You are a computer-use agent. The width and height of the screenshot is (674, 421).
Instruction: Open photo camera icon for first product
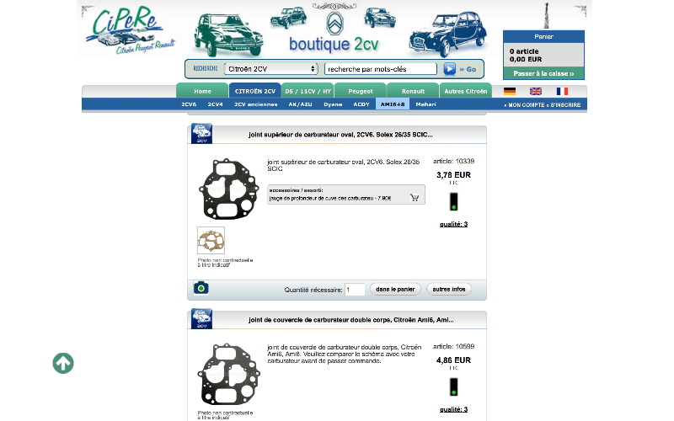(201, 288)
